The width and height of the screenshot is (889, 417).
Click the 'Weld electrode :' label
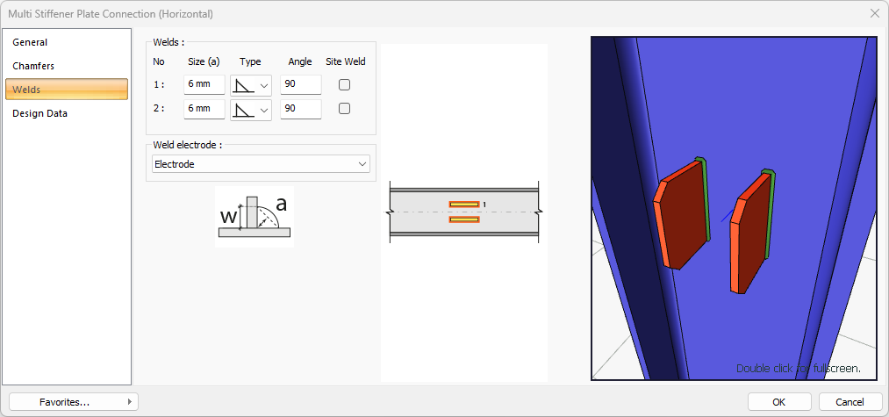click(x=187, y=145)
